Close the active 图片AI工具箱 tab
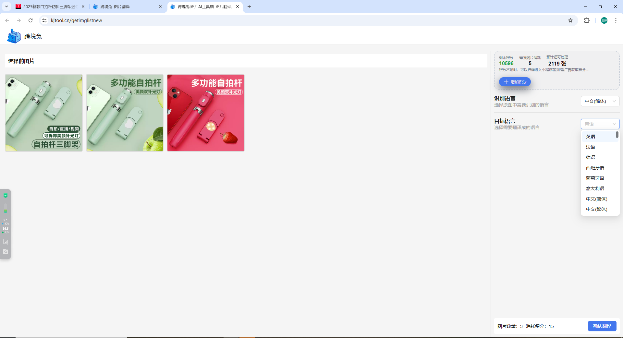623x338 pixels. point(238,6)
